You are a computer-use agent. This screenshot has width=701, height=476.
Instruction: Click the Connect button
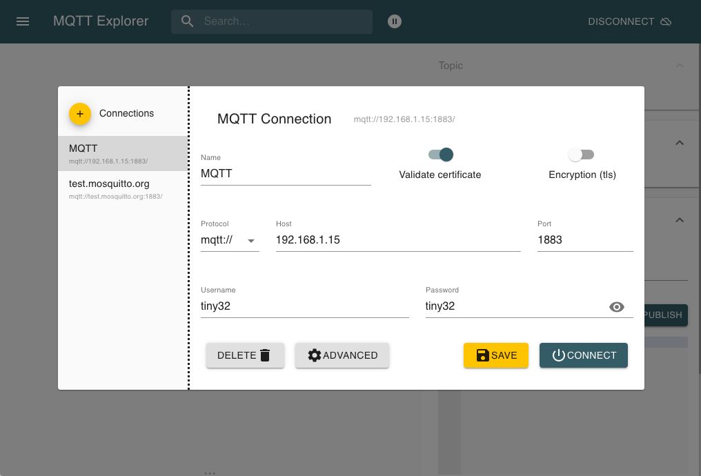(x=584, y=355)
